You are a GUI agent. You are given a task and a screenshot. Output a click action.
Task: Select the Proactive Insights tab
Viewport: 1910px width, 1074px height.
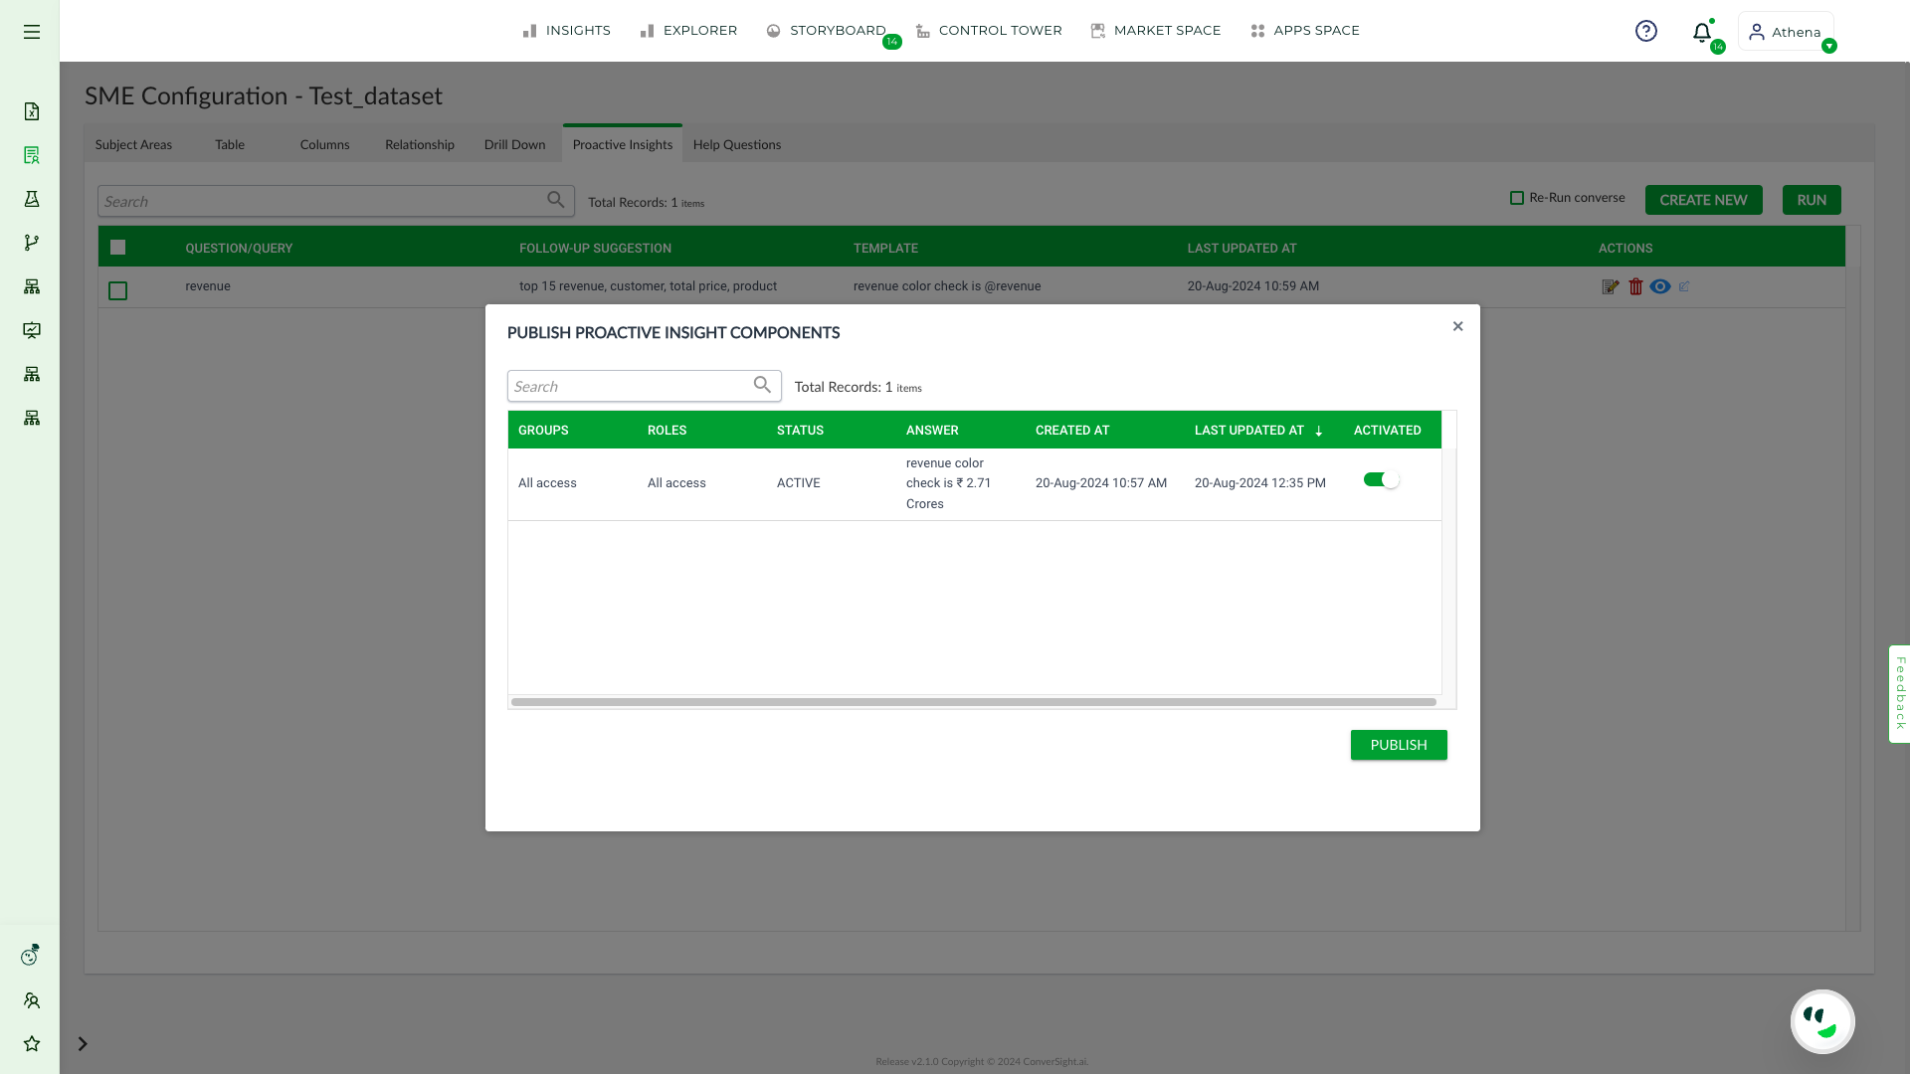click(623, 144)
